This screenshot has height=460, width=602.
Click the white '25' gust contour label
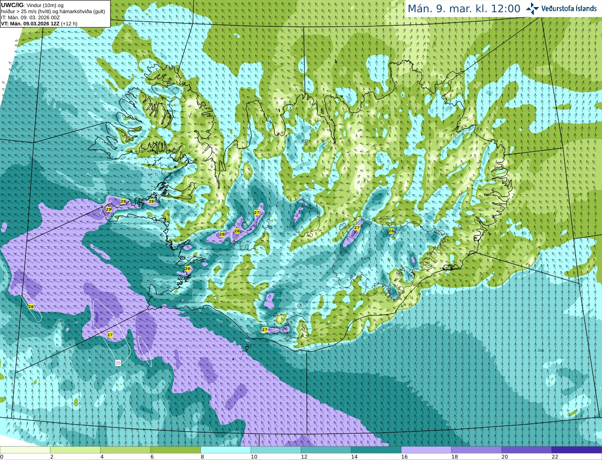click(118, 363)
